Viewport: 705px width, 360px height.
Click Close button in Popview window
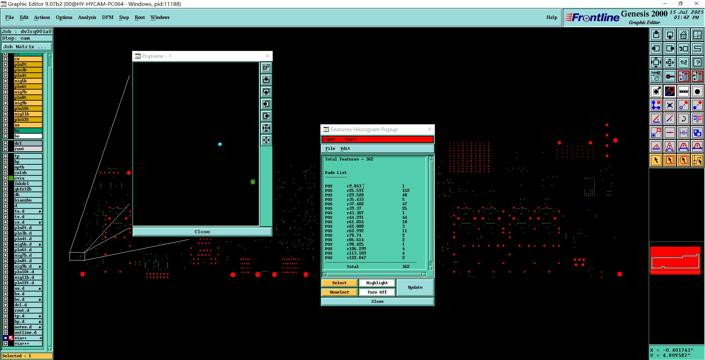coord(202,232)
